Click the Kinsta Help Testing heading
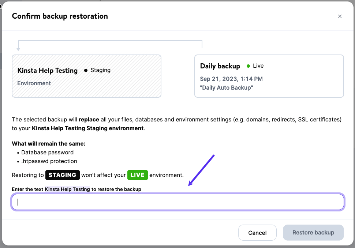 point(48,70)
